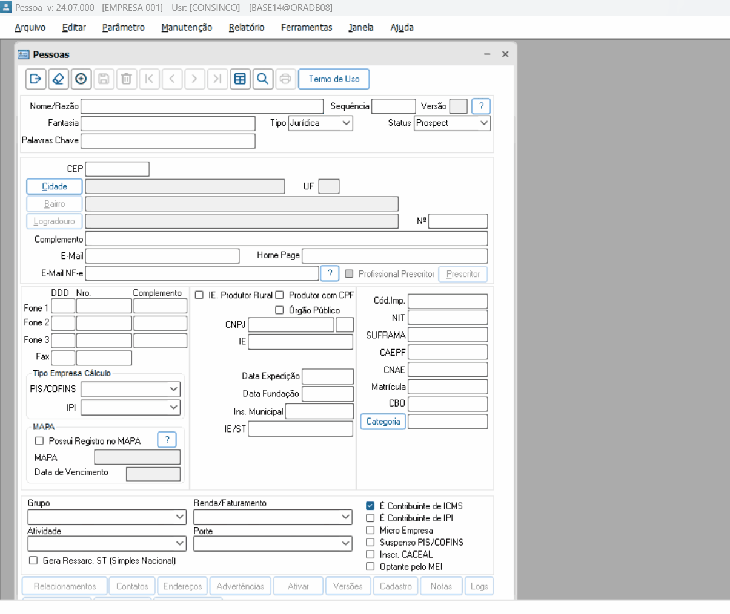Expand the Status dropdown showing Prospect
This screenshot has height=614, width=730.
click(453, 123)
